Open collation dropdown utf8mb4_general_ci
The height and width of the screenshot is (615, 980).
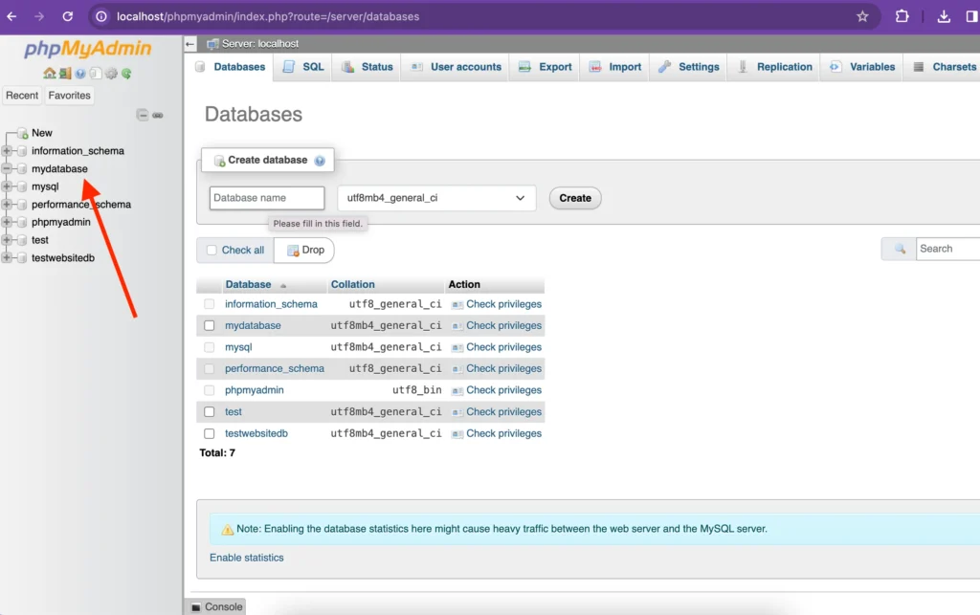(x=436, y=198)
